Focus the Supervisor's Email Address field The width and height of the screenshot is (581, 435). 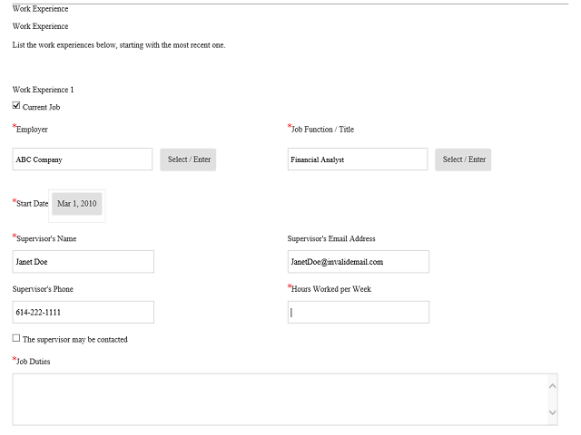[x=359, y=262]
